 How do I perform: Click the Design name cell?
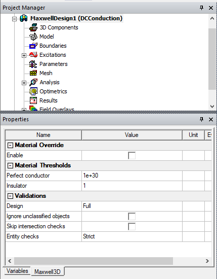click(44, 206)
